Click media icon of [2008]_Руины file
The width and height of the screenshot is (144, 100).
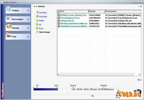(59, 15)
